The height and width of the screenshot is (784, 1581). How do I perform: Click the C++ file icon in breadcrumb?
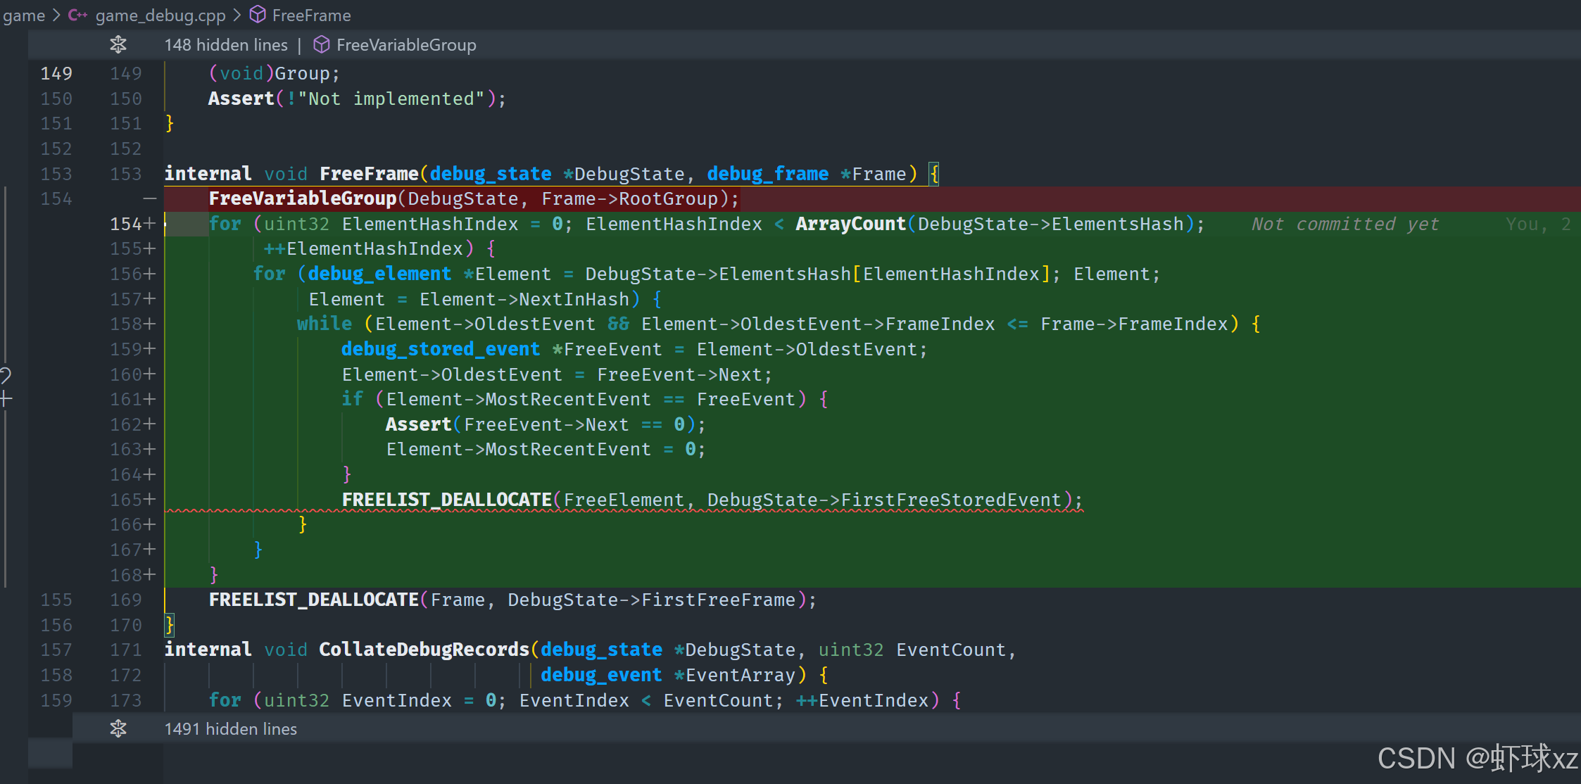77,15
